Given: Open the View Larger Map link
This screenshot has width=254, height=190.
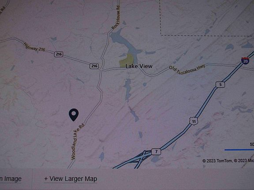Looking at the screenshot, I should 71,179.
